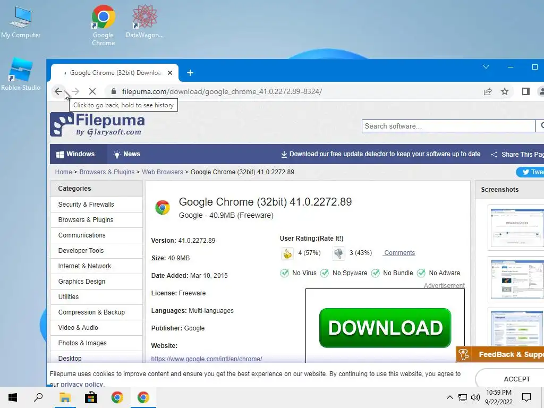Image resolution: width=544 pixels, height=408 pixels.
Task: Click Share This Page
Action: pyautogui.click(x=517, y=155)
